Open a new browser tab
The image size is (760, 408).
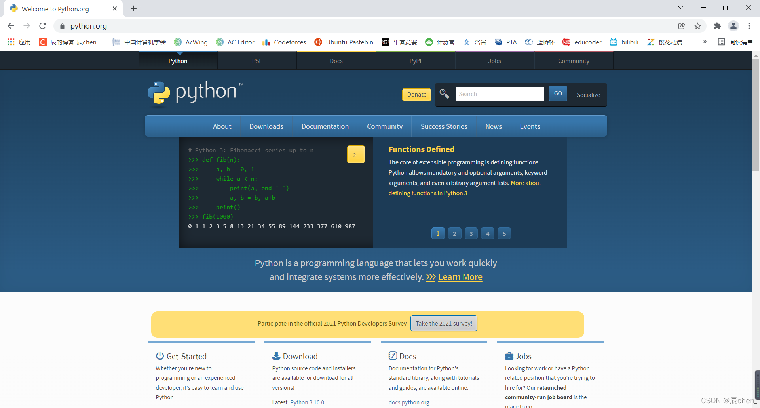[x=134, y=8]
